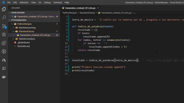Select the PythonRecipes folder row
Image resolution: width=184 pixels, height=103 pixels.
click(34, 24)
